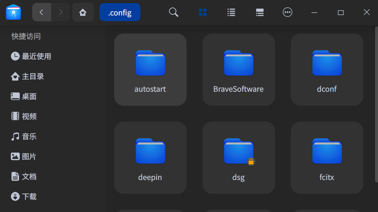Switch to list view
Viewport: 378px width, 212px height.
[x=231, y=12]
